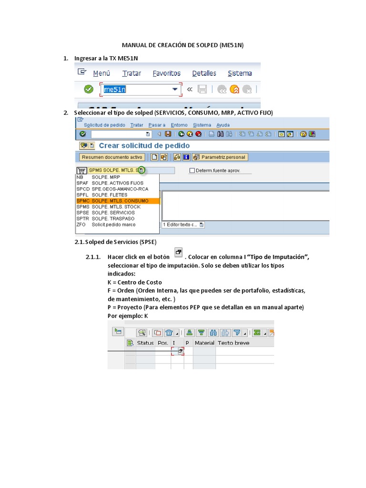
Task: Click the Find next binoculars icon
Action: point(229,134)
